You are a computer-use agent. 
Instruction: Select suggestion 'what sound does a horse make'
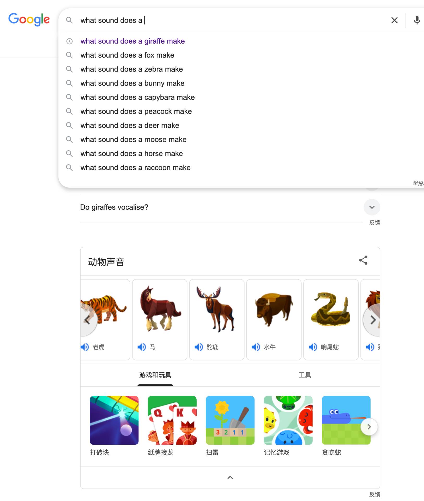pyautogui.click(x=132, y=154)
